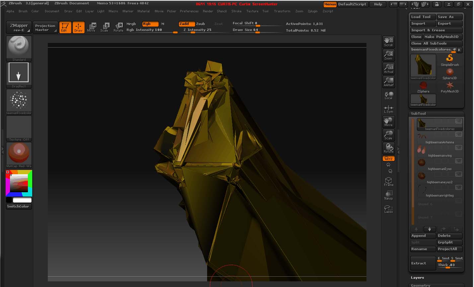Click Make PolyMesh3D button
474x287 pixels.
443,37
